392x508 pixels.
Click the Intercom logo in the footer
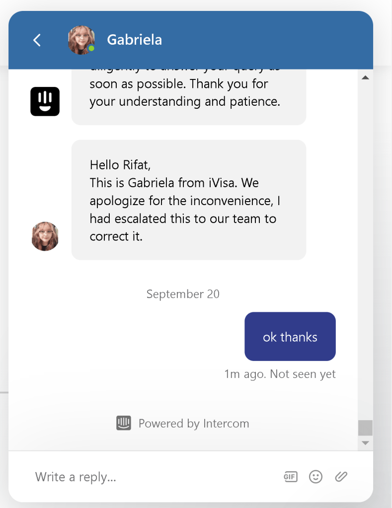tap(124, 423)
